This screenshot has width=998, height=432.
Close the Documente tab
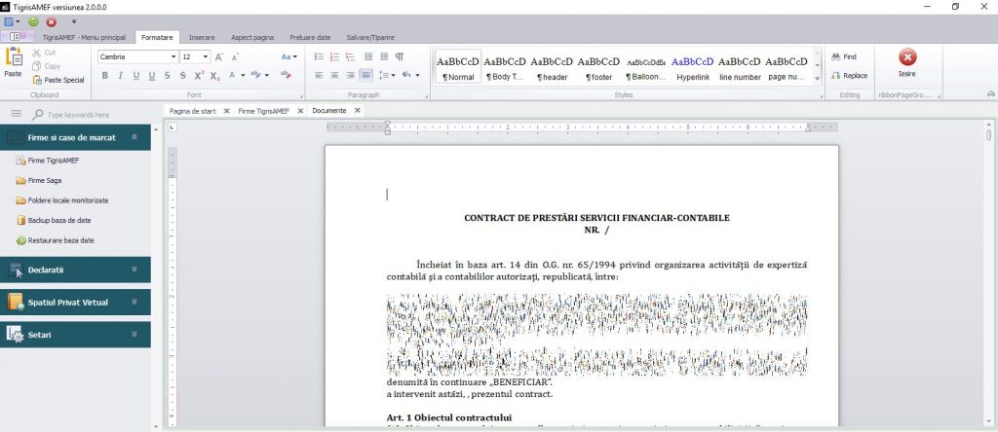click(x=358, y=110)
